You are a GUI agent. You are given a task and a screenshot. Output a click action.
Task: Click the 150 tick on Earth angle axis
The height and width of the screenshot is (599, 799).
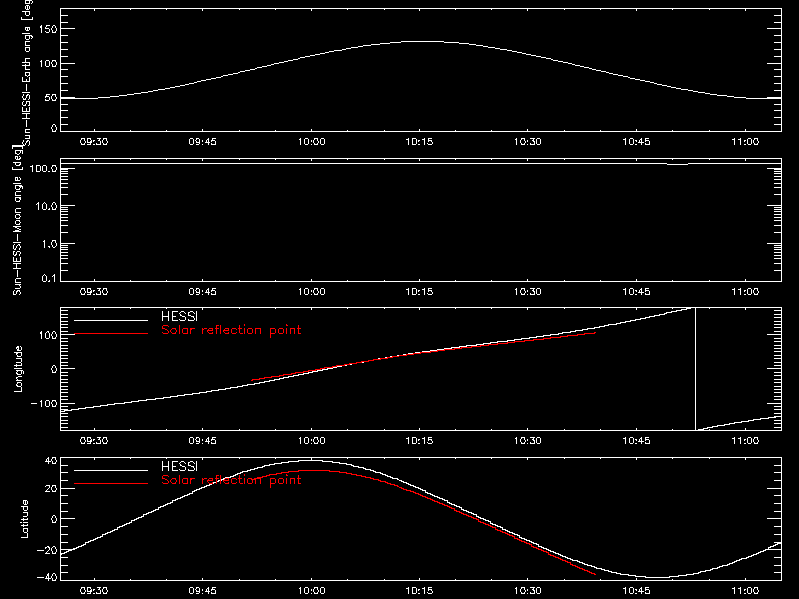pyautogui.click(x=48, y=29)
